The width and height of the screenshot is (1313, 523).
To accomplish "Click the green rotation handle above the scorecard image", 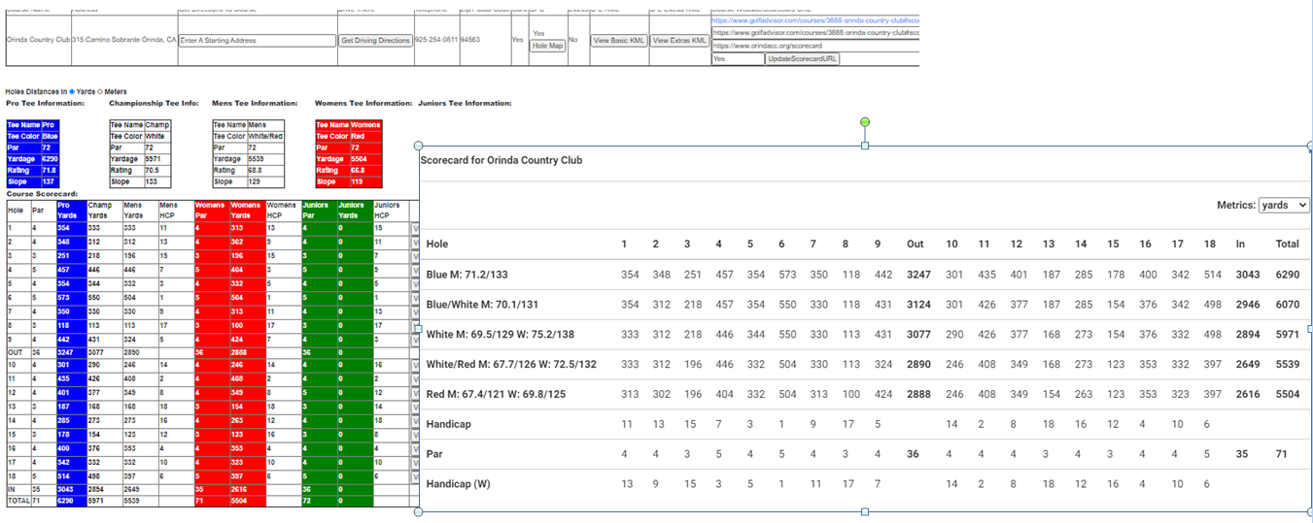I will (x=865, y=122).
